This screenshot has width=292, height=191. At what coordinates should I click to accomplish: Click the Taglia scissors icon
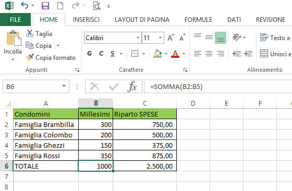click(30, 33)
